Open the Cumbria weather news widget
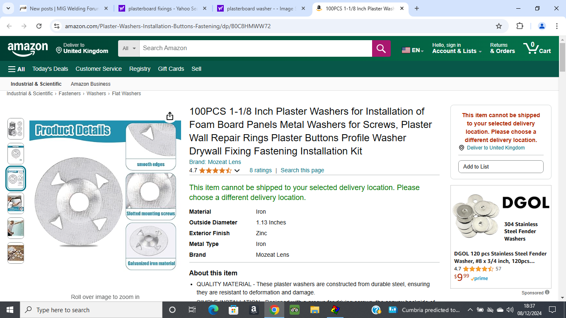Viewport: 566px width, 318px height. pyautogui.click(x=425, y=310)
